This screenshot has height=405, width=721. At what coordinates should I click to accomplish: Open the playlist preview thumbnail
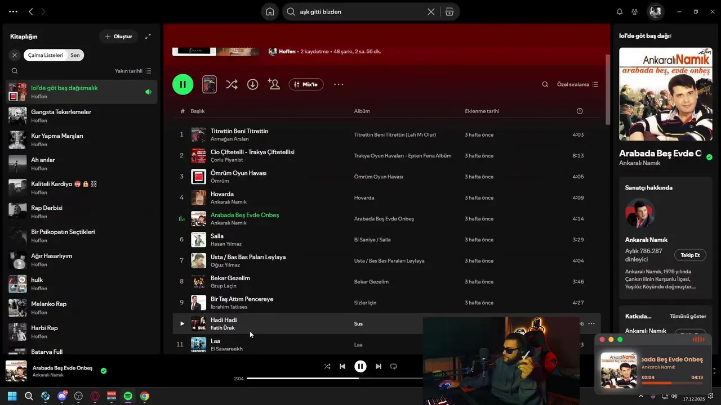pos(210,84)
